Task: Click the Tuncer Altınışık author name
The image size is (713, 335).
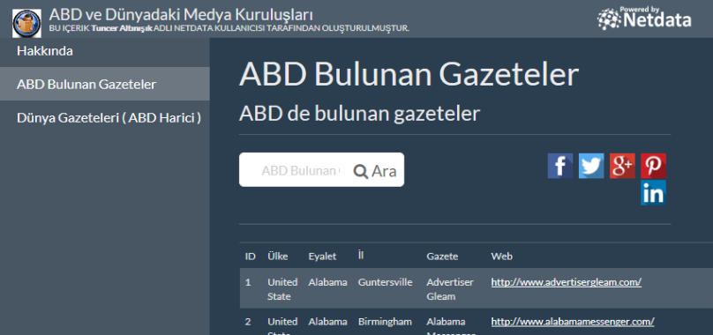Action: tap(122, 28)
